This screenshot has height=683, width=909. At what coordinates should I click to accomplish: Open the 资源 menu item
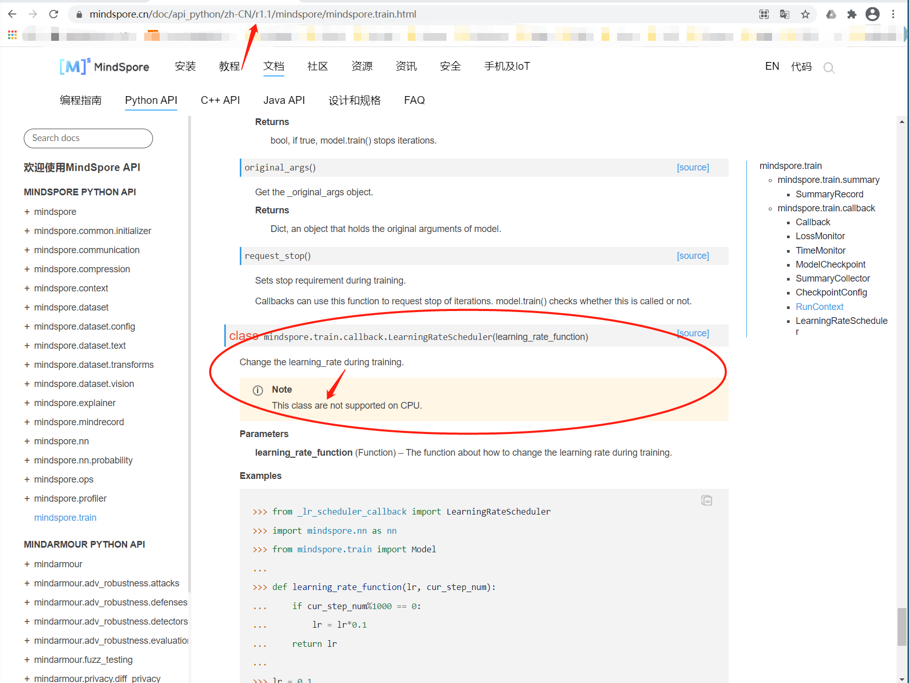point(362,66)
